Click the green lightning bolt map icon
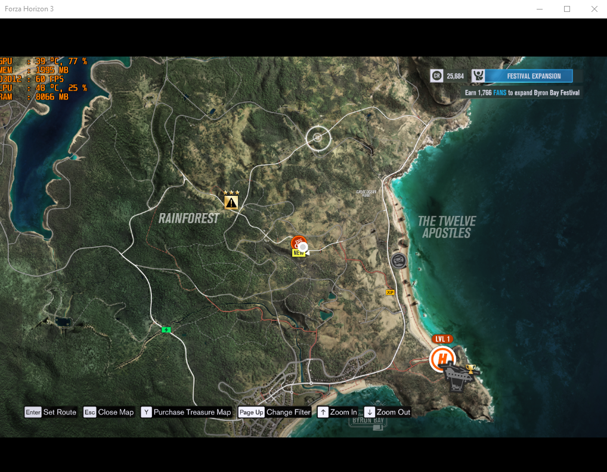 [166, 330]
